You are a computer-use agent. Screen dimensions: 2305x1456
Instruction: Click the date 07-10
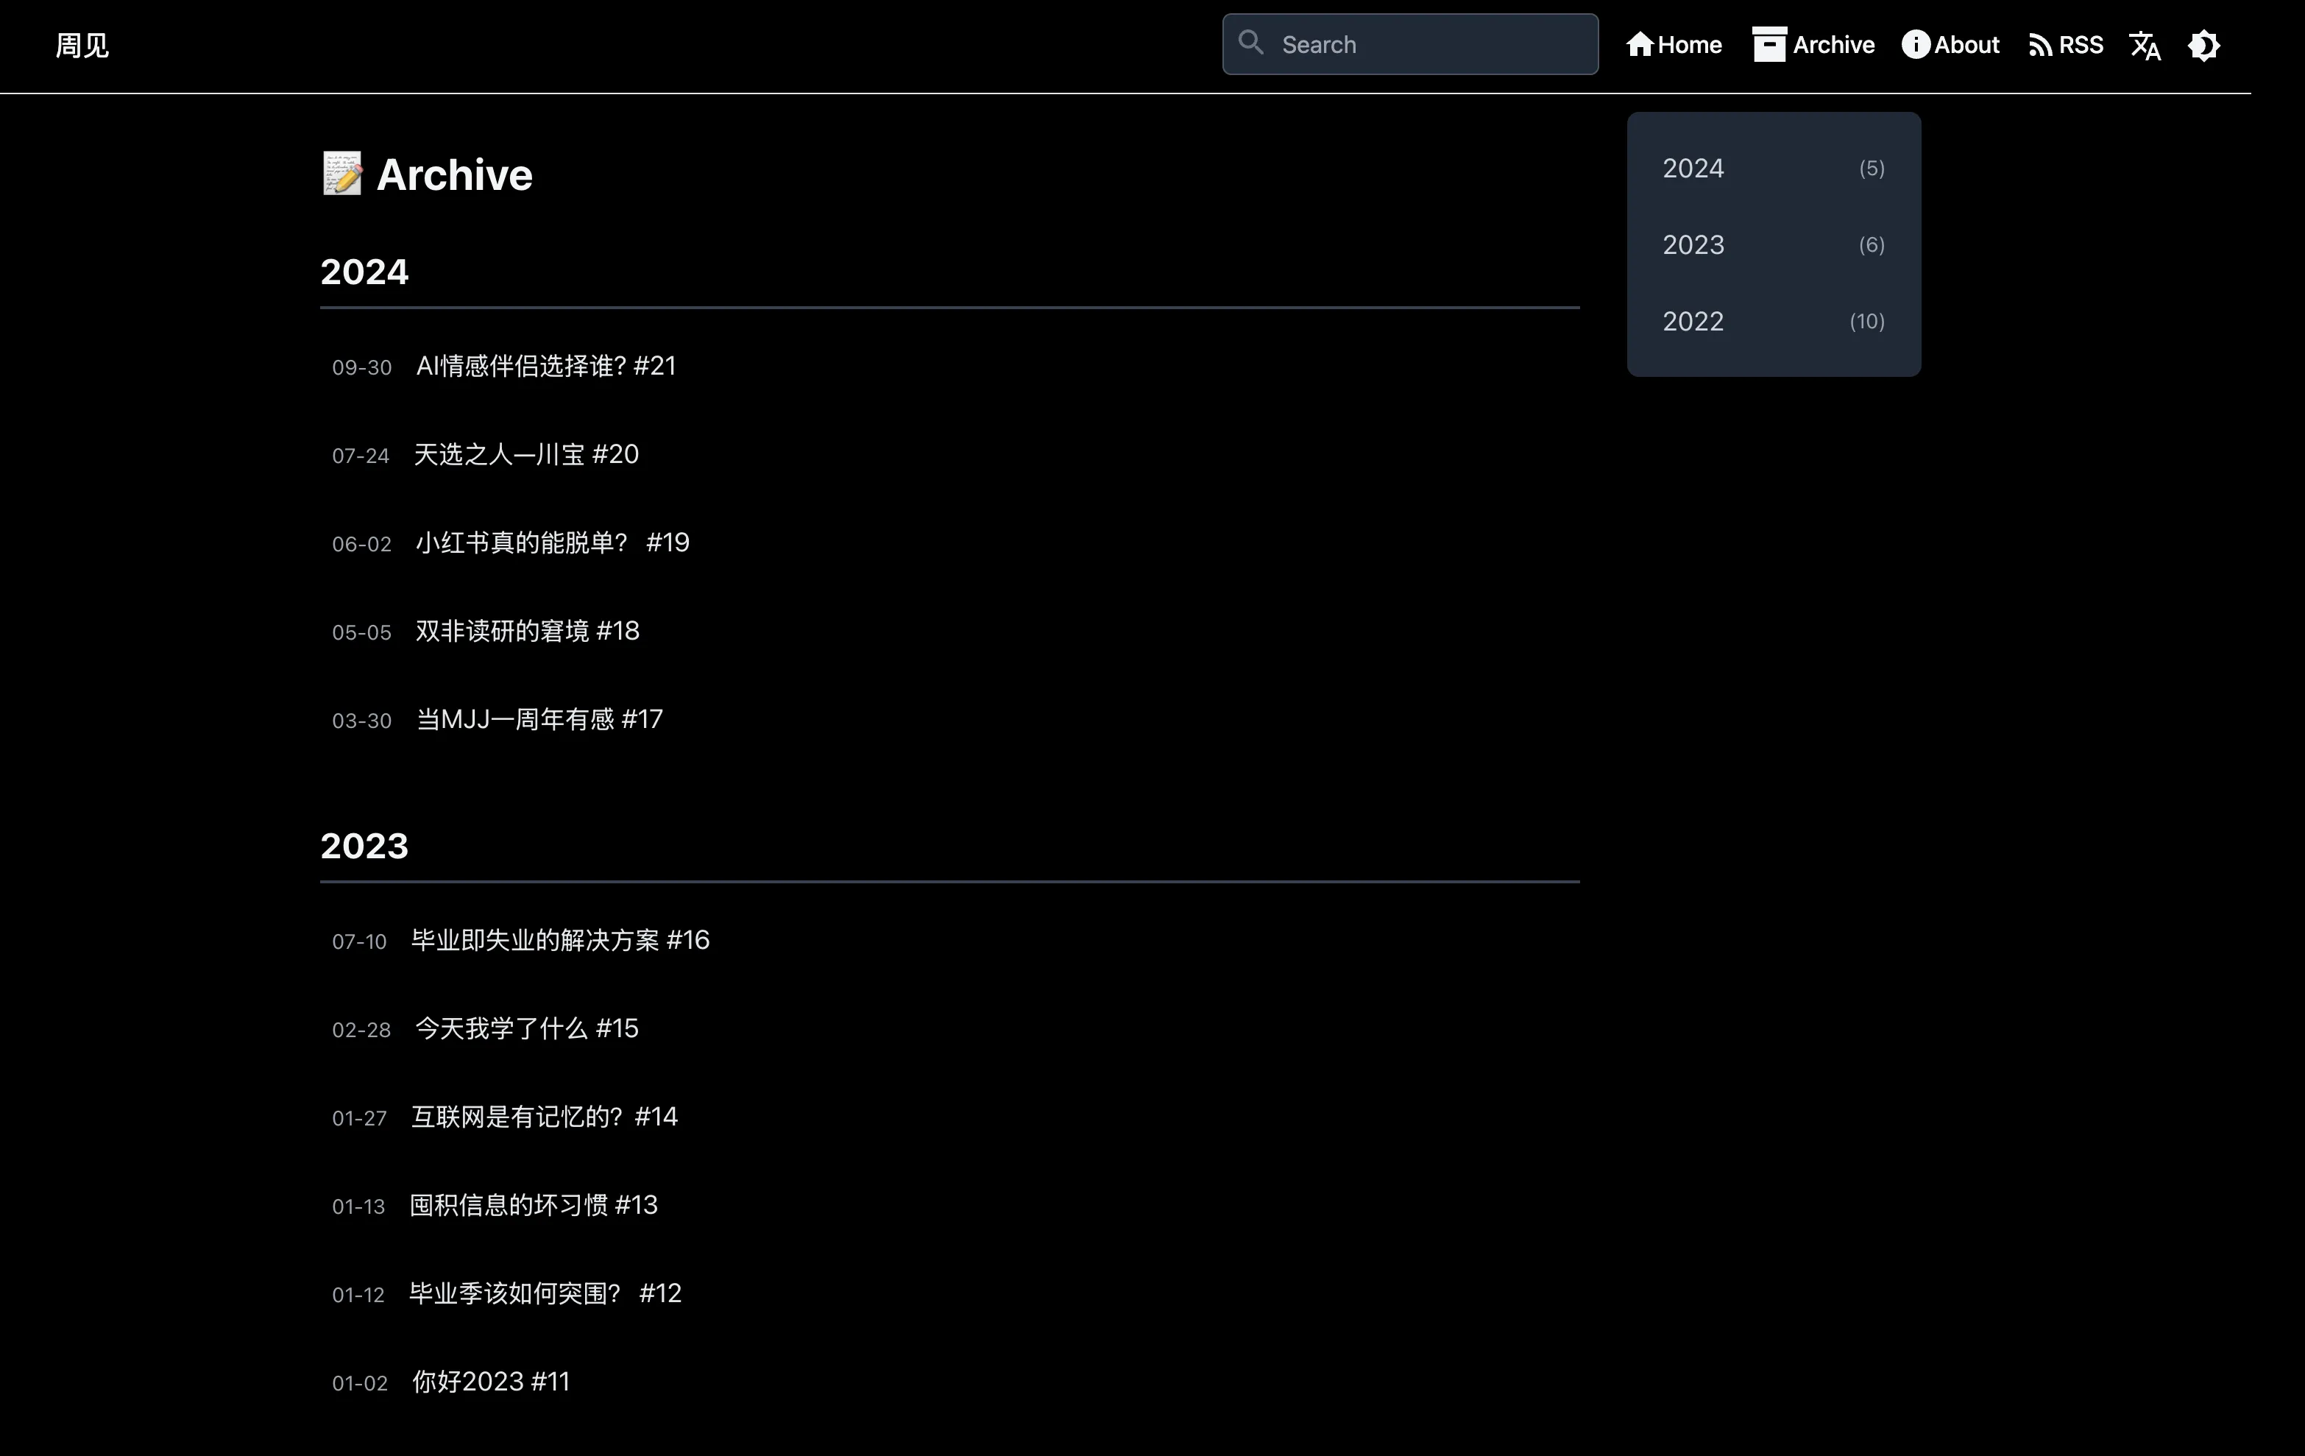[359, 942]
